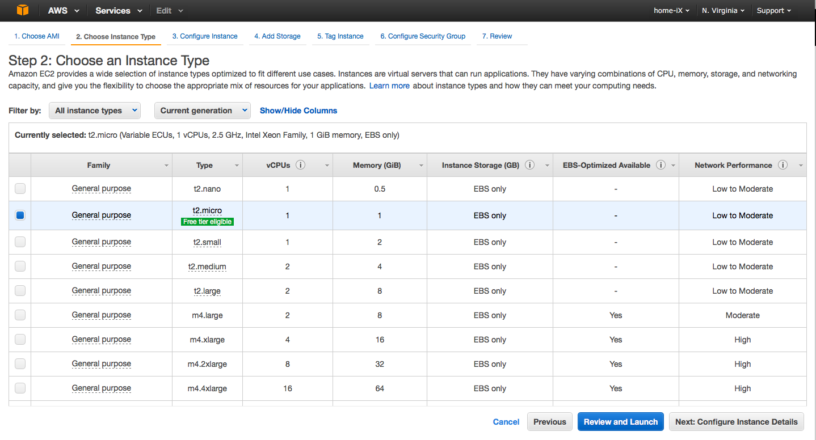Click the Cancel link
Image resolution: width=816 pixels, height=440 pixels.
506,422
